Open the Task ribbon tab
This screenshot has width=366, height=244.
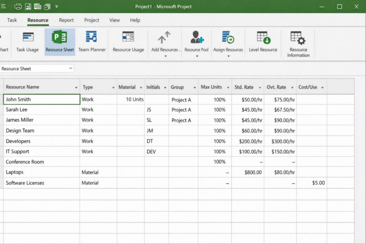pos(12,20)
